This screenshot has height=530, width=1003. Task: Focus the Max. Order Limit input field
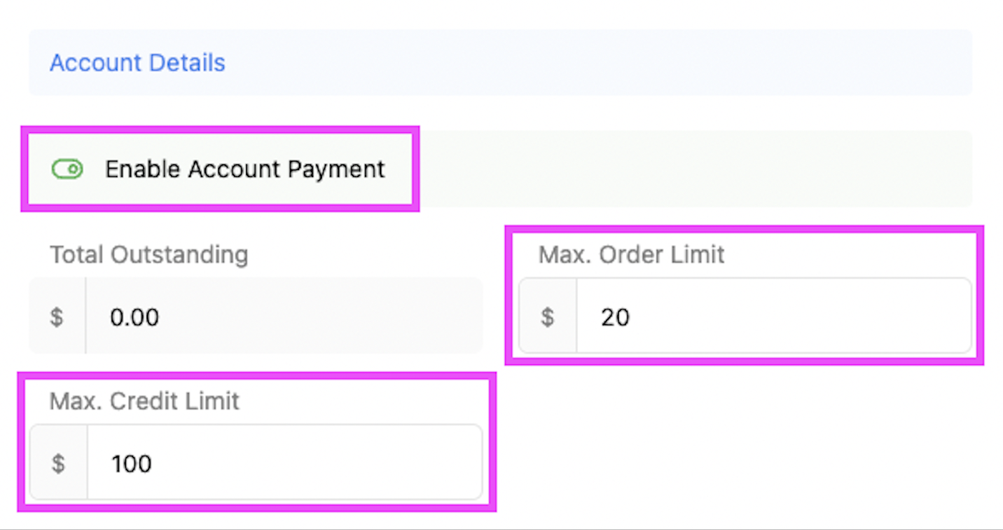coord(773,316)
